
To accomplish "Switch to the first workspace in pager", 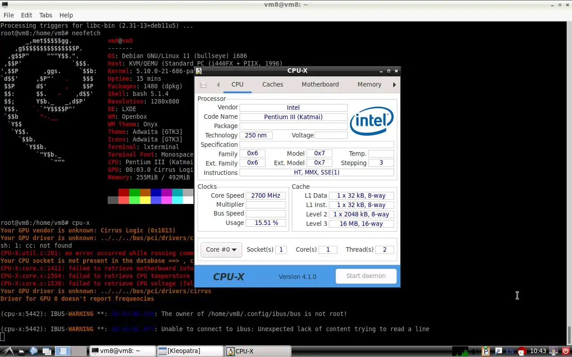I will (x=63, y=351).
